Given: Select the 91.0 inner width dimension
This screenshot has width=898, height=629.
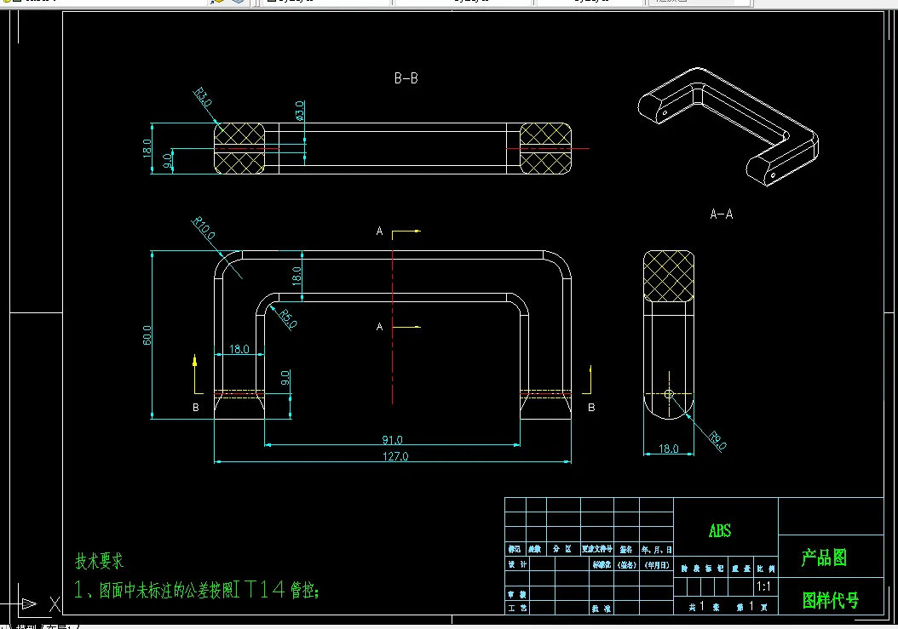Looking at the screenshot, I should 392,439.
